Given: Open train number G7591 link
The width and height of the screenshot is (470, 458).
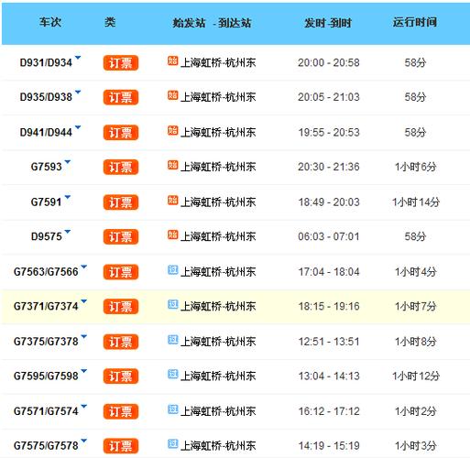Looking at the screenshot, I should click(x=46, y=202).
